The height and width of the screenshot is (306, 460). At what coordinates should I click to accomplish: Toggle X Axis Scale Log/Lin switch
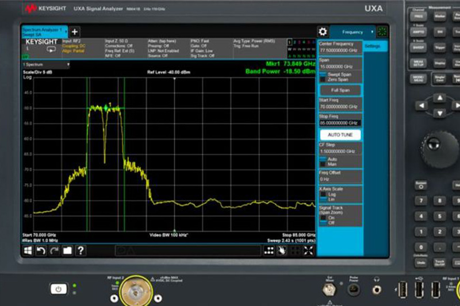(x=323, y=196)
